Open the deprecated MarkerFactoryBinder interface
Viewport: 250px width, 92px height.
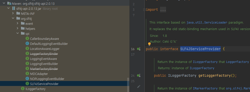44,69
